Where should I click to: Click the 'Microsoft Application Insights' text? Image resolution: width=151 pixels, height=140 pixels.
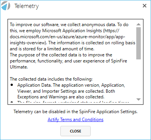72,31
